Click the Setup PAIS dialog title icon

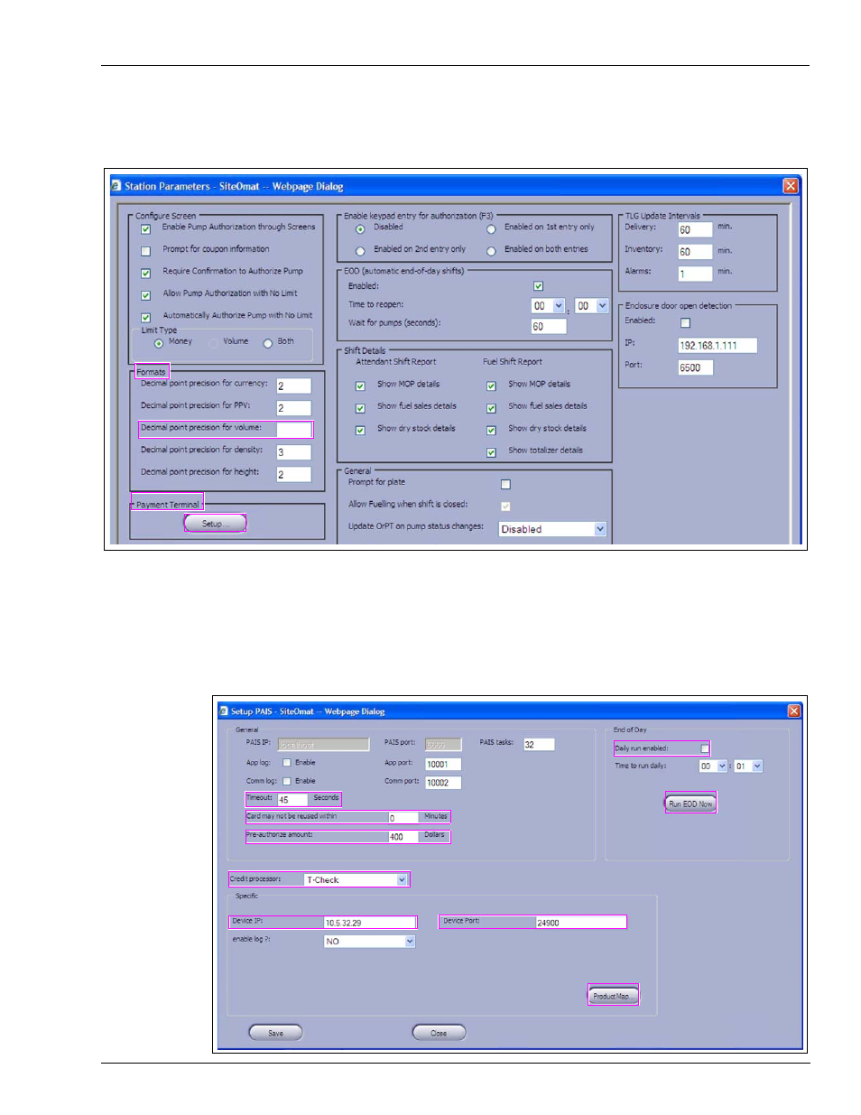(x=224, y=711)
